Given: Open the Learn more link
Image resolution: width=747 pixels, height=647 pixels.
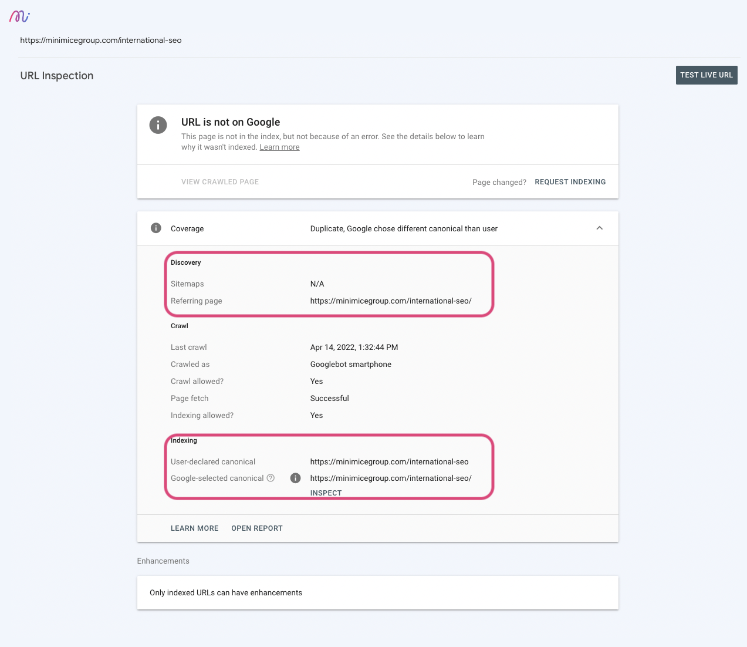Looking at the screenshot, I should 279,147.
